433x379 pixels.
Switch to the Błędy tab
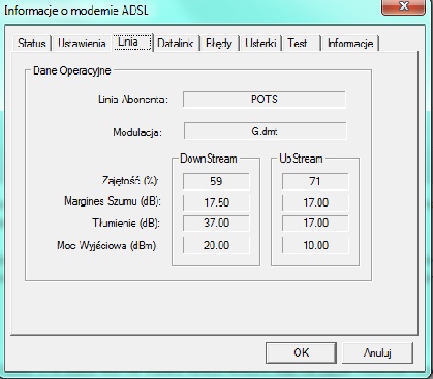pos(219,43)
